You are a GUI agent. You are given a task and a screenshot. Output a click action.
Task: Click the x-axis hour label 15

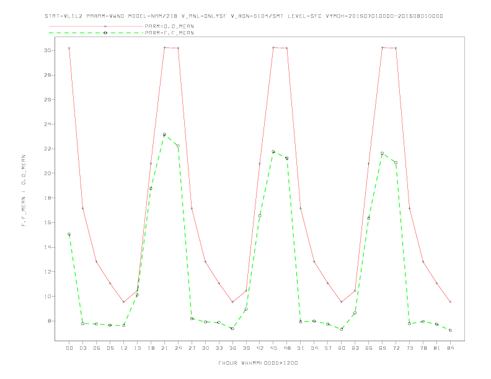(x=137, y=348)
